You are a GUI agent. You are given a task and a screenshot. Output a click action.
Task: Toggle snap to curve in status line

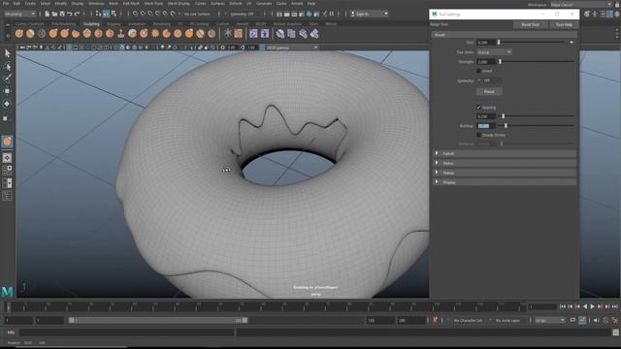(x=143, y=14)
